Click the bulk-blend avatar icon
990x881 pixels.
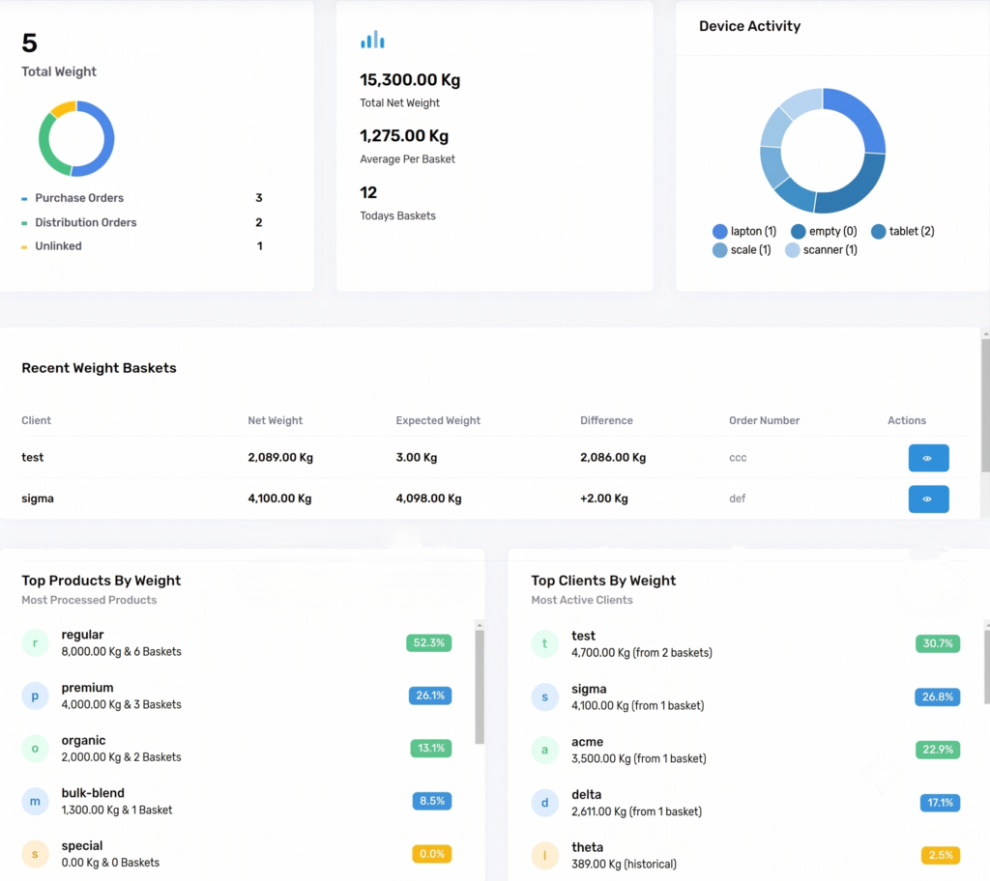(x=35, y=802)
